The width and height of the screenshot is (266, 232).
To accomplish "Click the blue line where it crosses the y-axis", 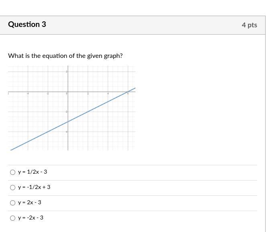I will pos(68,122).
